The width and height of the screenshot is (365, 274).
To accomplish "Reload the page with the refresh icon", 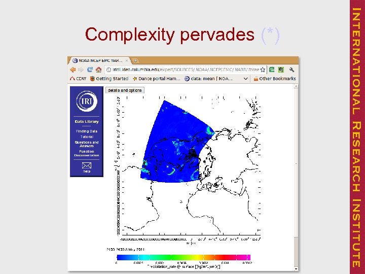I will (90, 70).
